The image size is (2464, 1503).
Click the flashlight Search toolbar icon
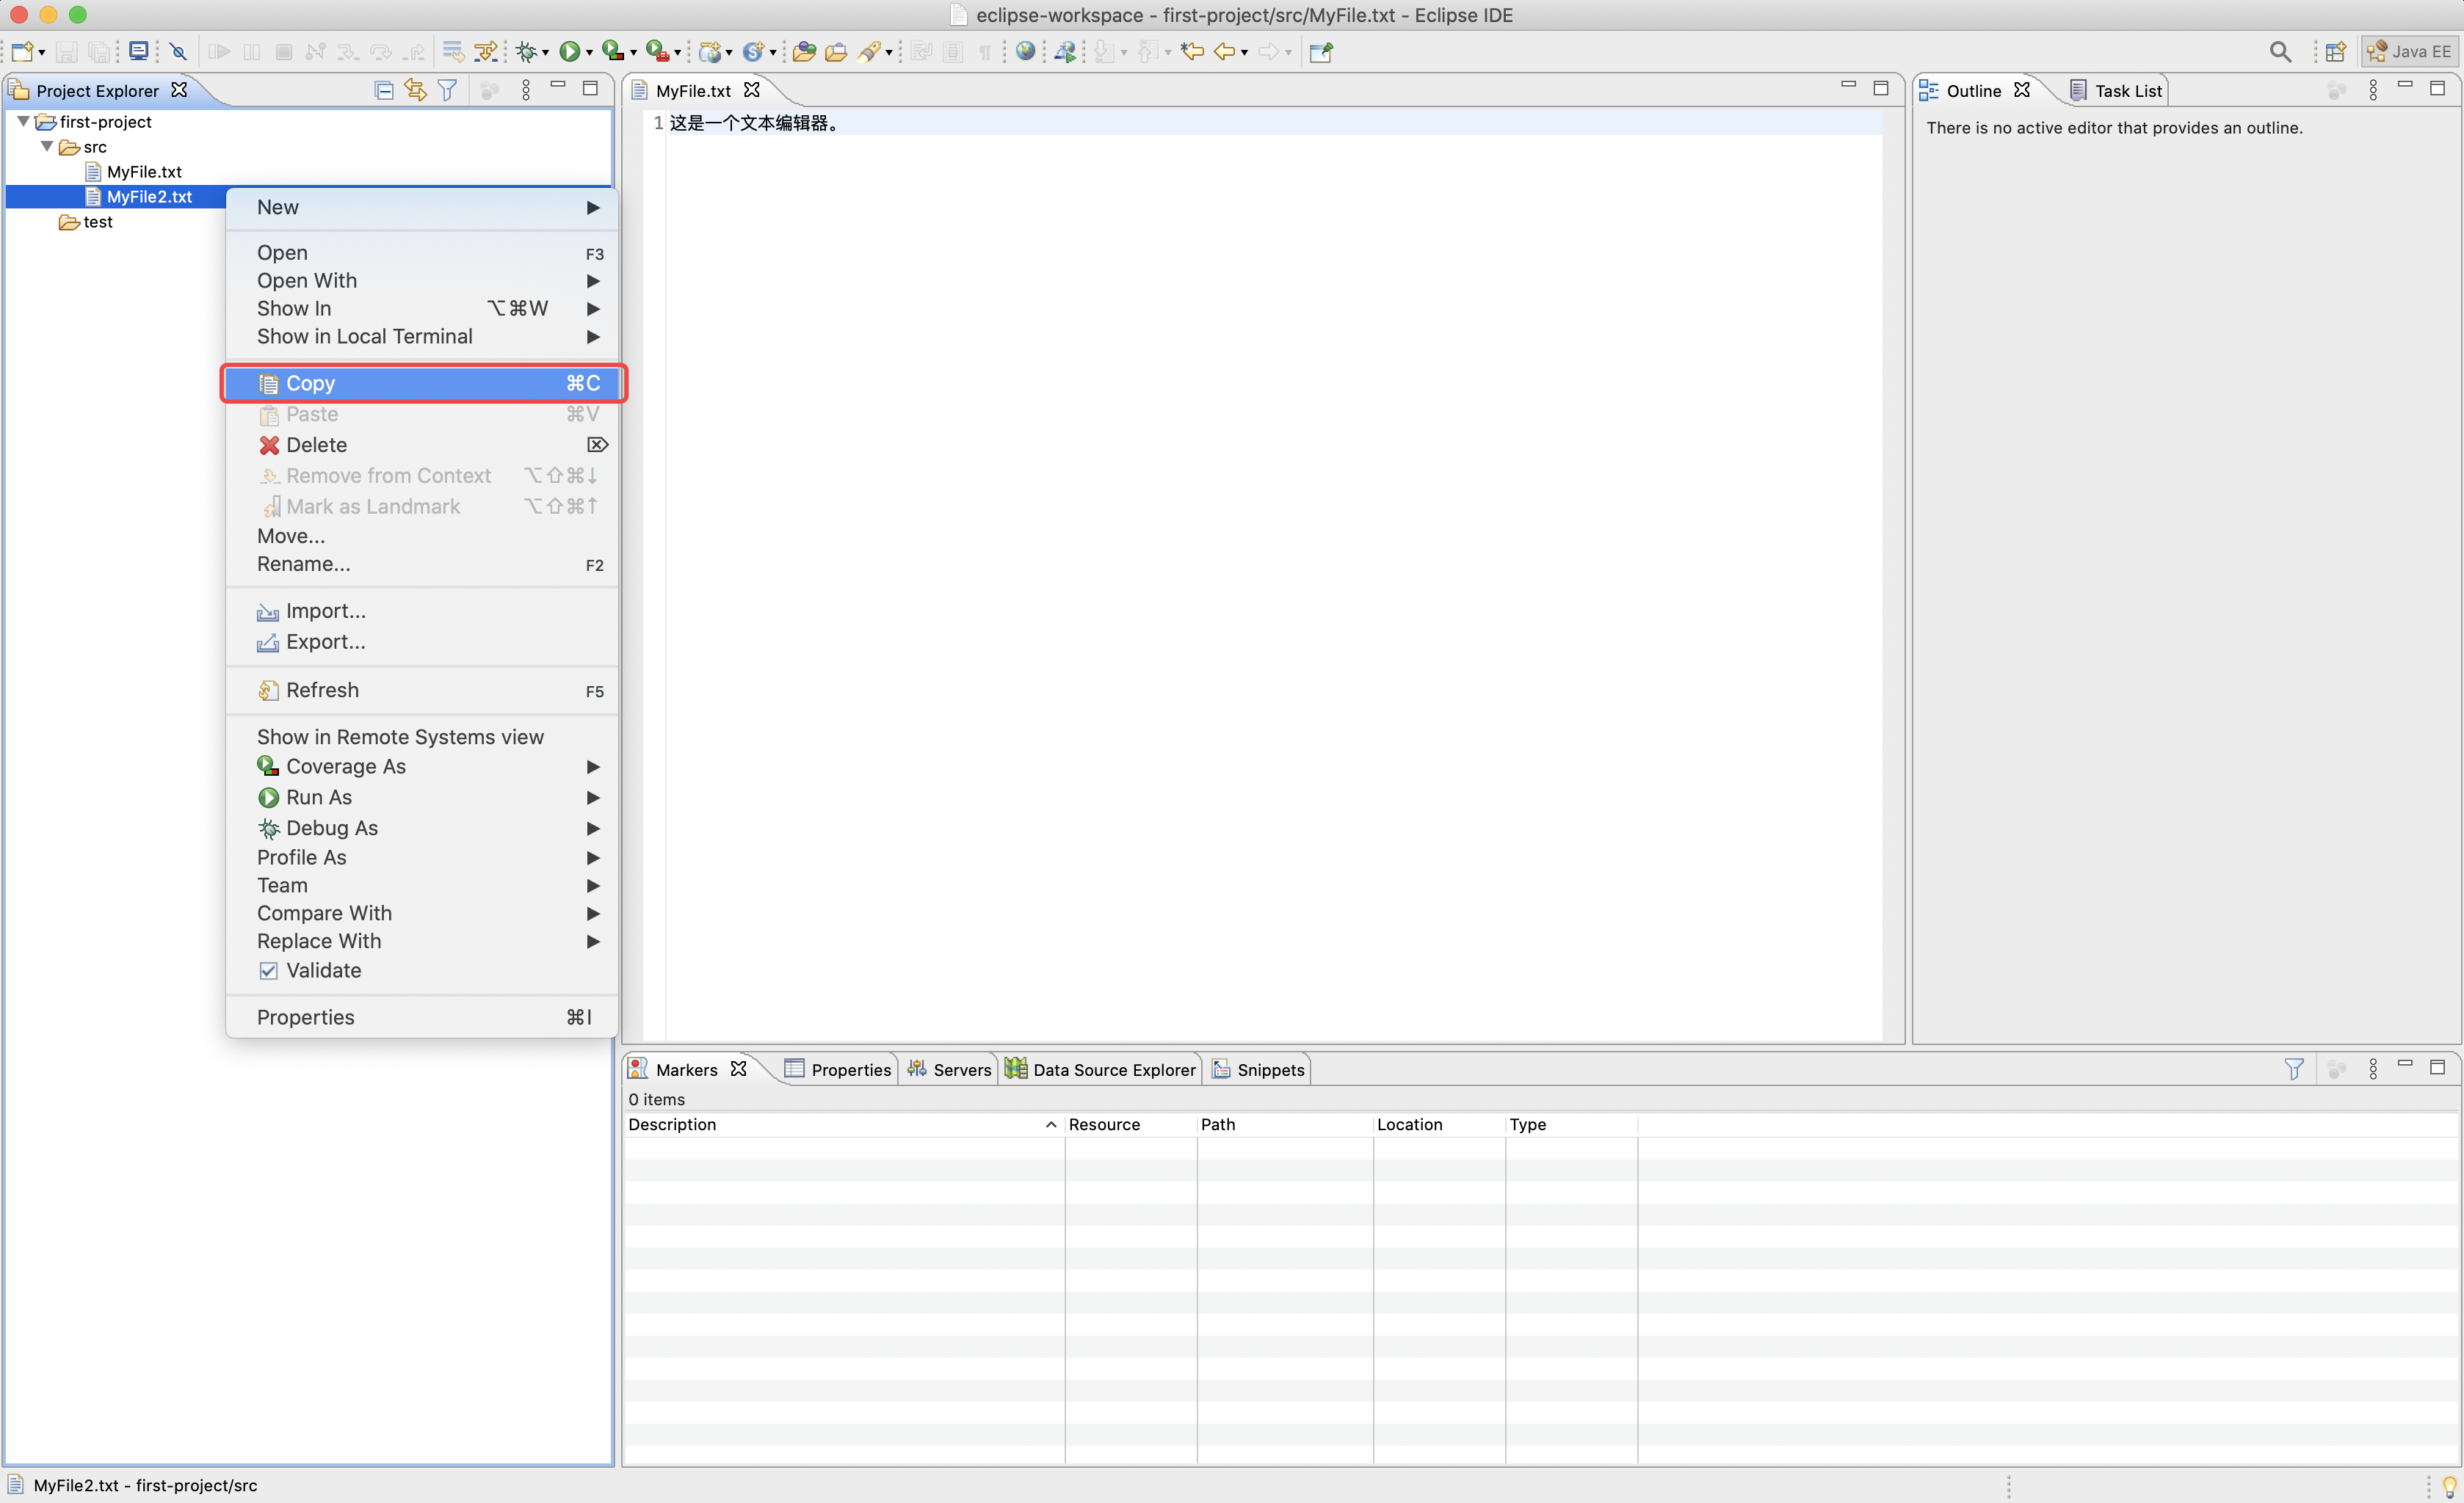click(869, 52)
